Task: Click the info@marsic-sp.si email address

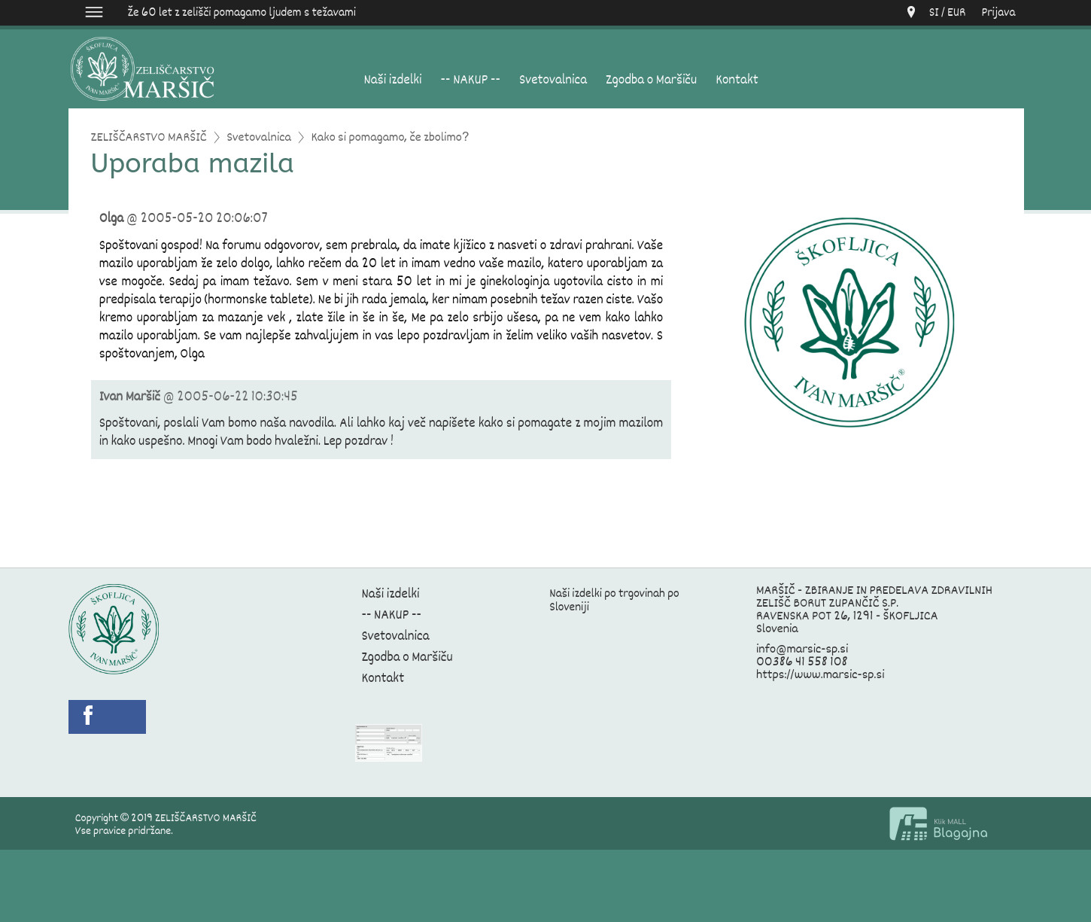Action: pyautogui.click(x=802, y=649)
